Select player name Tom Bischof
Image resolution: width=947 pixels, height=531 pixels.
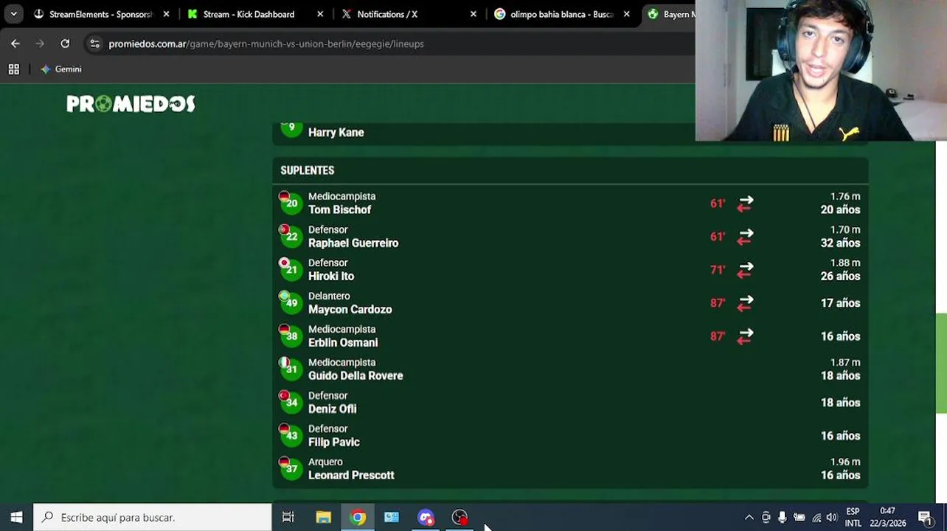[339, 209]
